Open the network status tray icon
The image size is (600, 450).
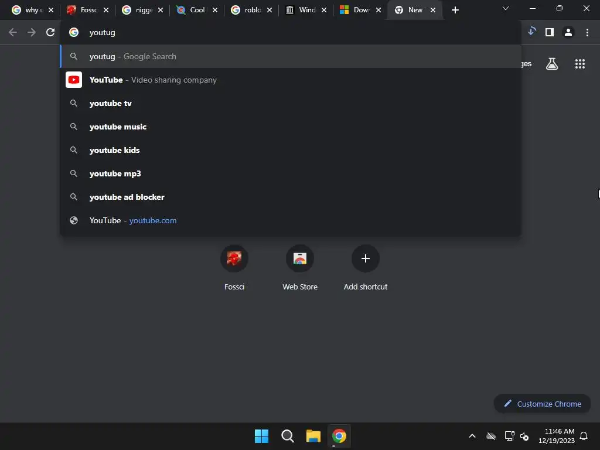(509, 436)
